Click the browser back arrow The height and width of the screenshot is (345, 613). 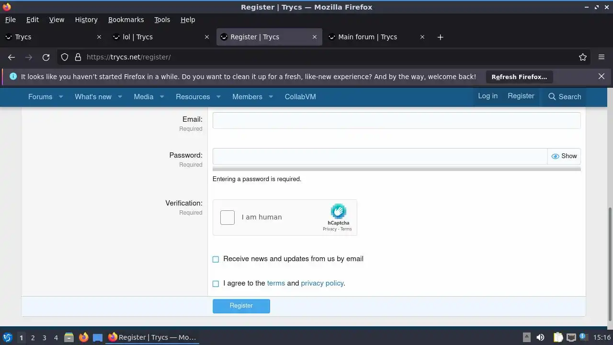(x=11, y=57)
